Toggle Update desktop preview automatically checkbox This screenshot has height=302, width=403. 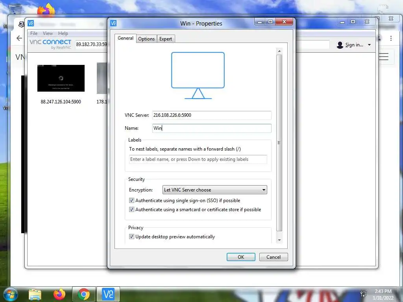(131, 236)
